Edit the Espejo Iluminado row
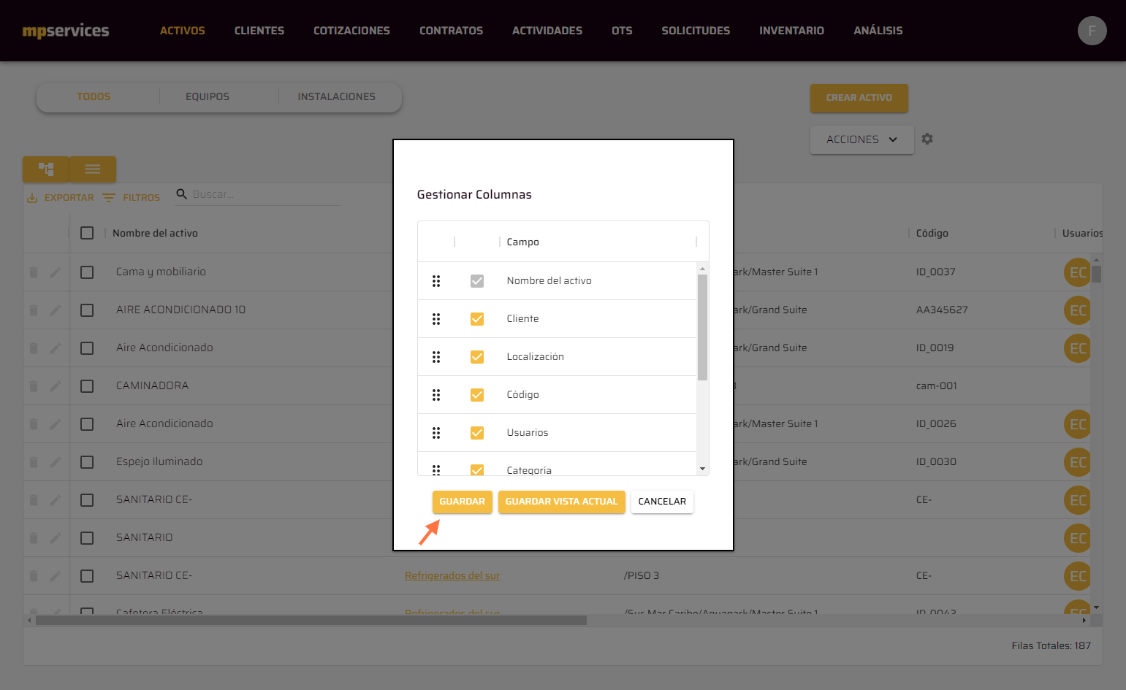This screenshot has width=1126, height=690. click(55, 462)
